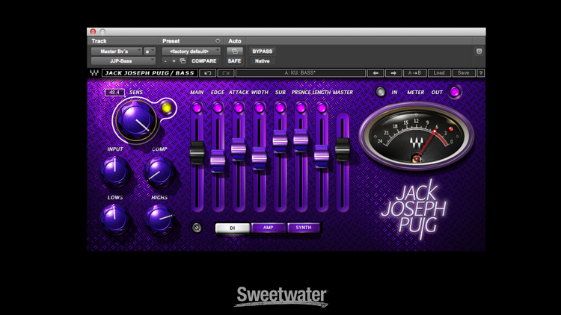The height and width of the screenshot is (315, 561).
Task: Click the Load button
Action: pyautogui.click(x=439, y=73)
